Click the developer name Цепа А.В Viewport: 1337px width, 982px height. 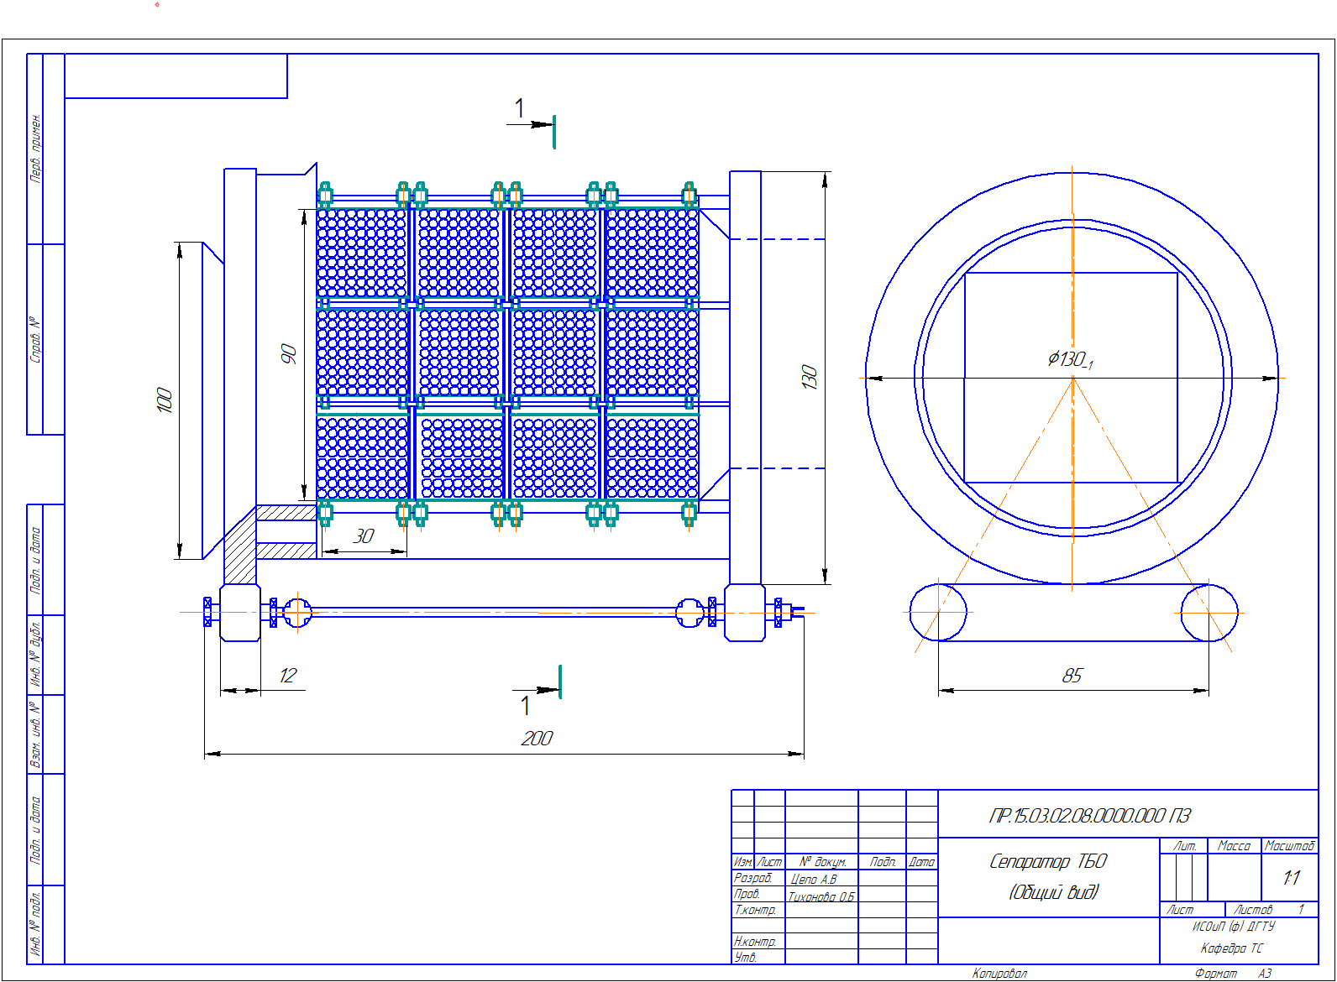813,879
